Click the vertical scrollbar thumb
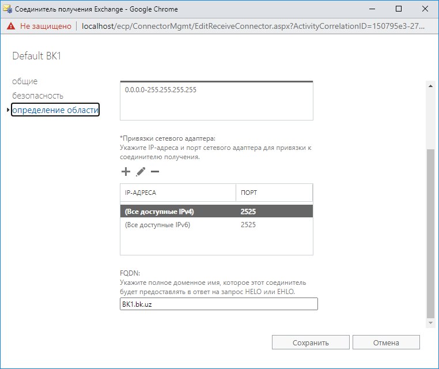439x369 pixels. tap(430, 234)
